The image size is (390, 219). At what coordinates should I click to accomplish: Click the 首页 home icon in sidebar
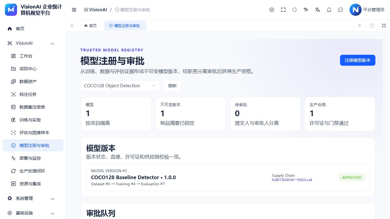tap(10, 29)
